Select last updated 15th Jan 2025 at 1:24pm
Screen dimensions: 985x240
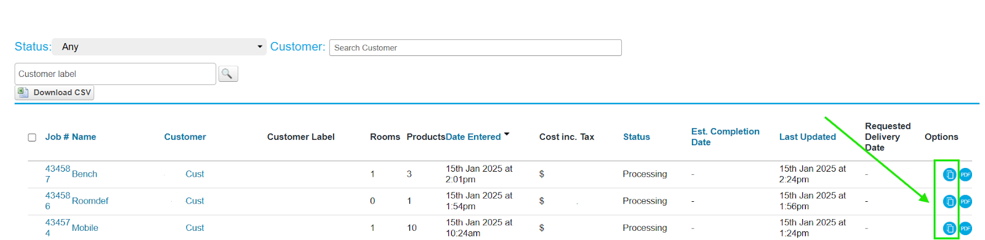coord(813,228)
